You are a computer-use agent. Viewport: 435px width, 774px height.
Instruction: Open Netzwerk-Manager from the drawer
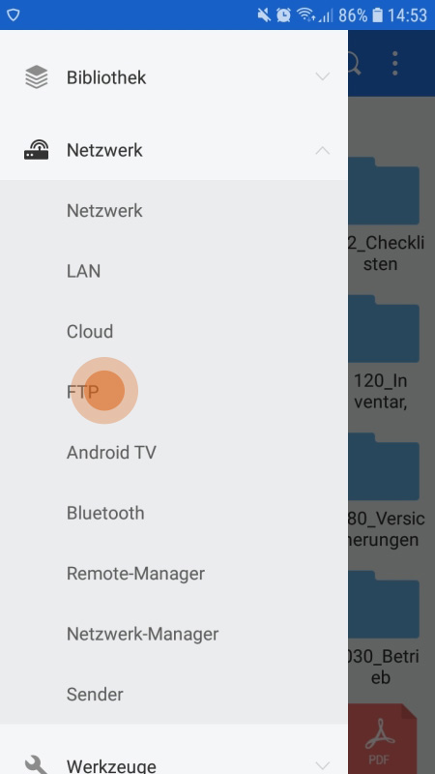(x=174, y=634)
